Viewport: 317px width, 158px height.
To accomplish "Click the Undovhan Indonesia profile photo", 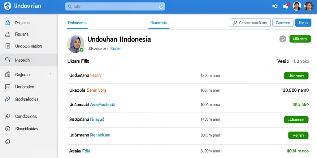I will [76, 44].
